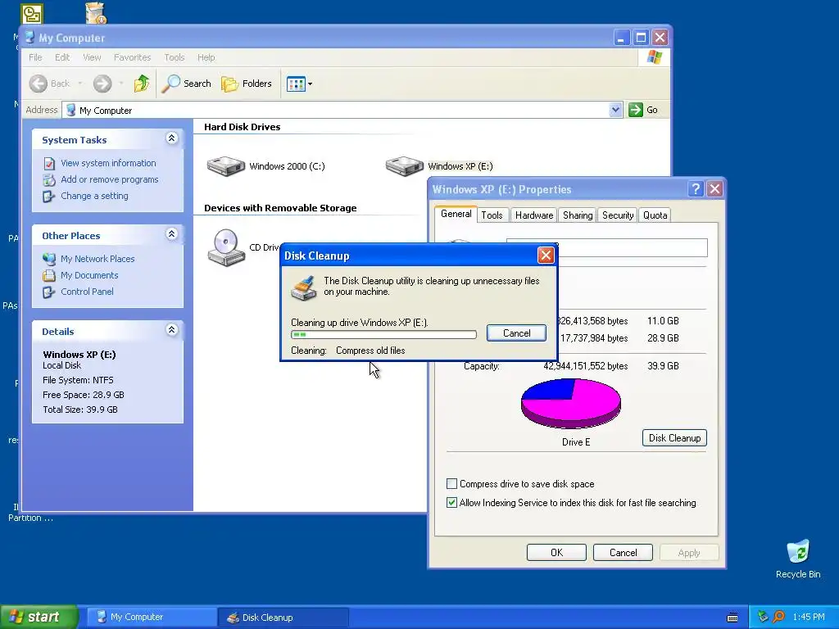Enable Compress drive to save disk space
The image size is (839, 629).
[x=451, y=484]
